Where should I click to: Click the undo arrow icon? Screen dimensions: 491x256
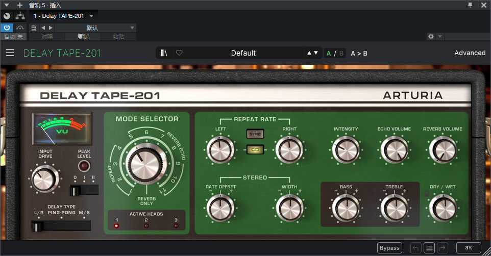[416, 248]
